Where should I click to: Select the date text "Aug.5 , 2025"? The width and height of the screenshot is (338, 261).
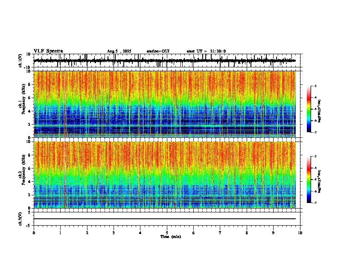(x=119, y=51)
